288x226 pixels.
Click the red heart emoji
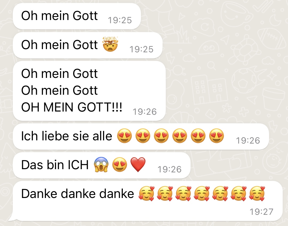pyautogui.click(x=138, y=165)
